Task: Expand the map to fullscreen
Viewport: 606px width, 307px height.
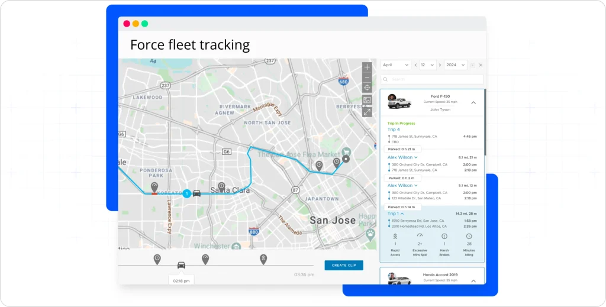Action: [367, 112]
